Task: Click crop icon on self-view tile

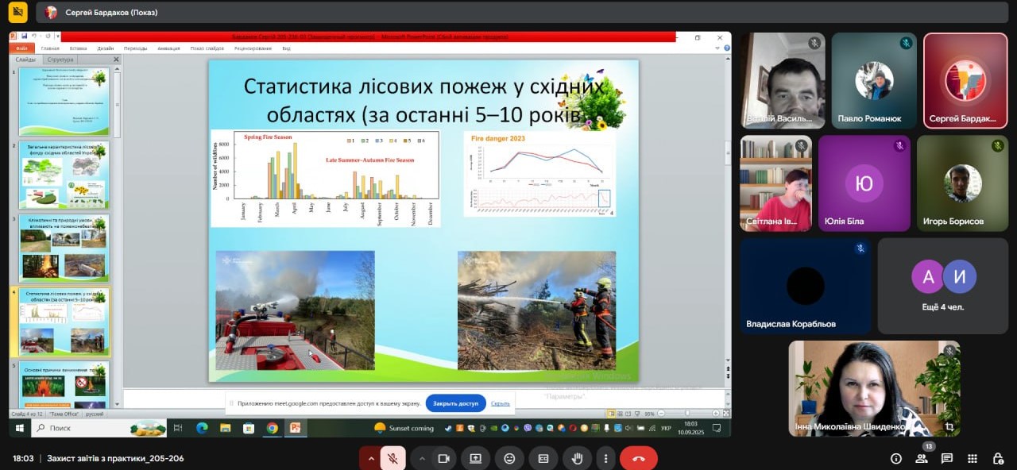Action: [x=949, y=426]
